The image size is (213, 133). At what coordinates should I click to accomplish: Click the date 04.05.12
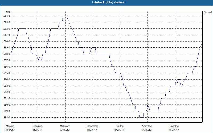[x=119, y=130]
